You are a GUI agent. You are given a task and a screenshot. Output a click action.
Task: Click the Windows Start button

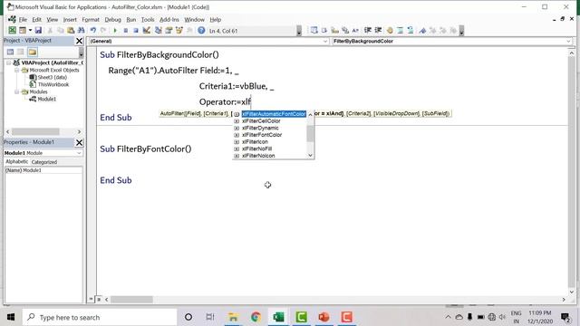tap(11, 317)
